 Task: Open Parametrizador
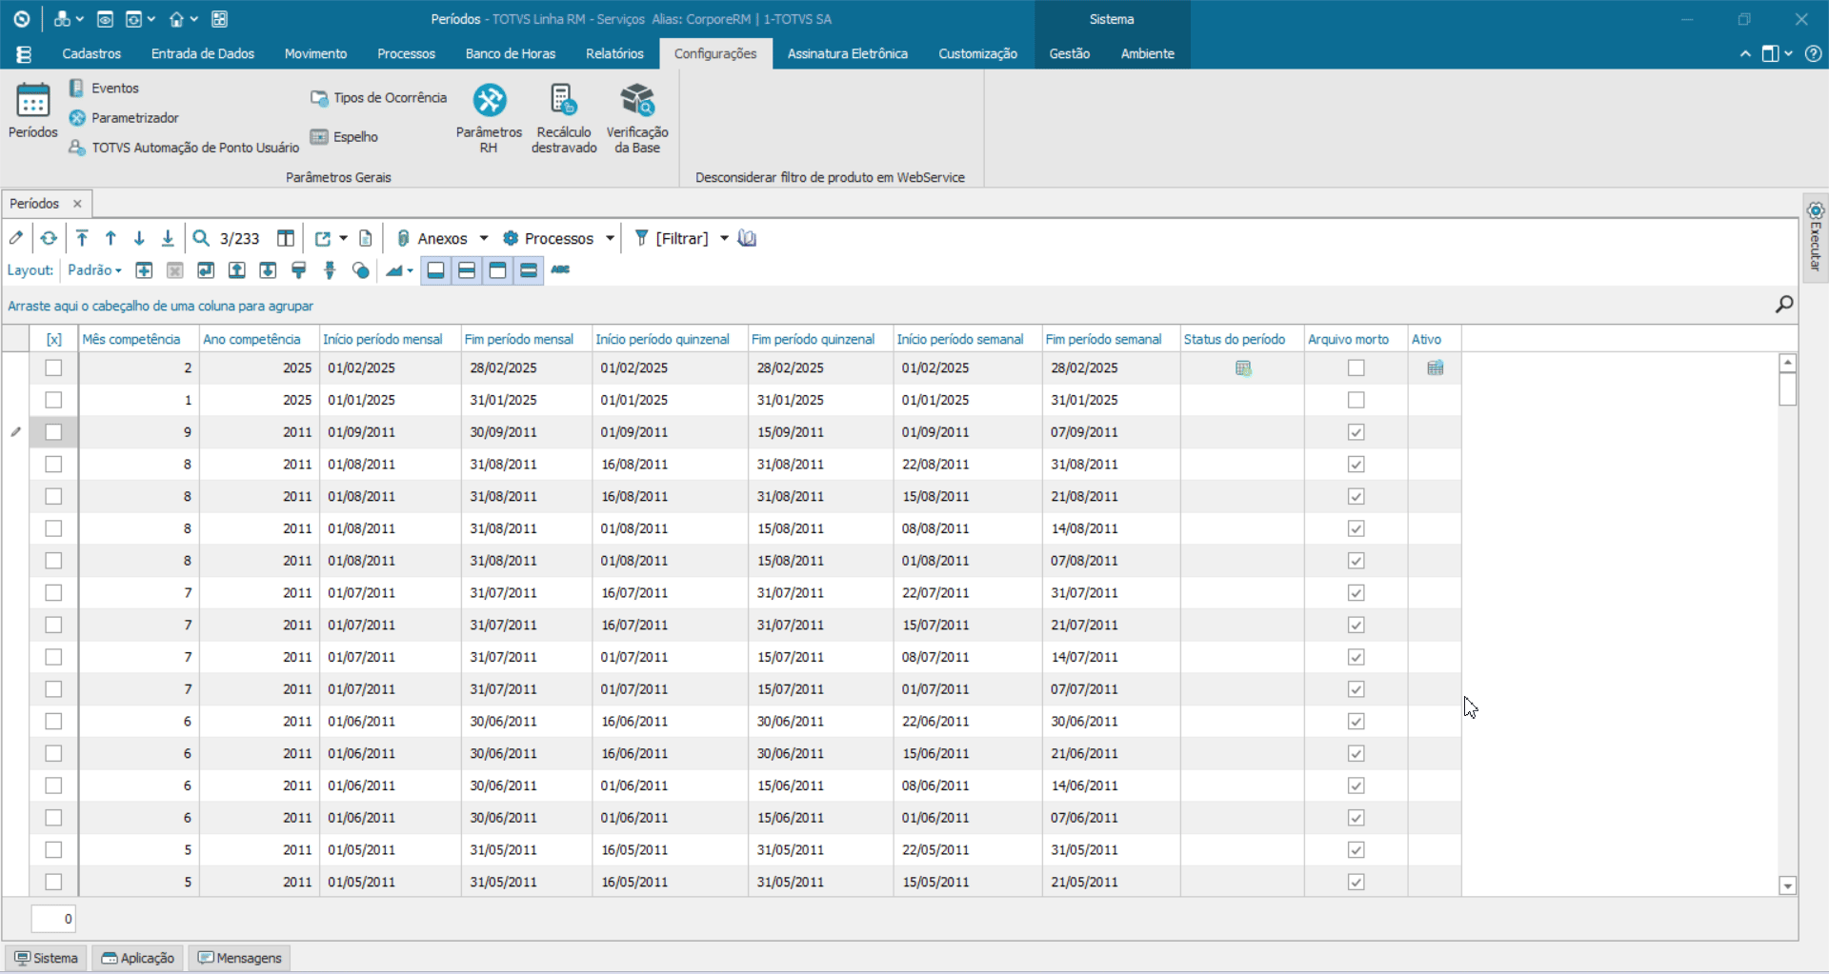pos(124,117)
